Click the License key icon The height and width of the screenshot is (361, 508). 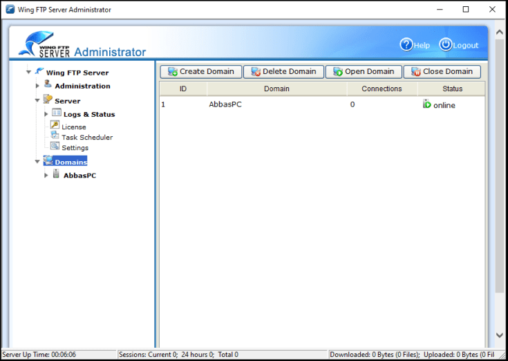pyautogui.click(x=55, y=124)
